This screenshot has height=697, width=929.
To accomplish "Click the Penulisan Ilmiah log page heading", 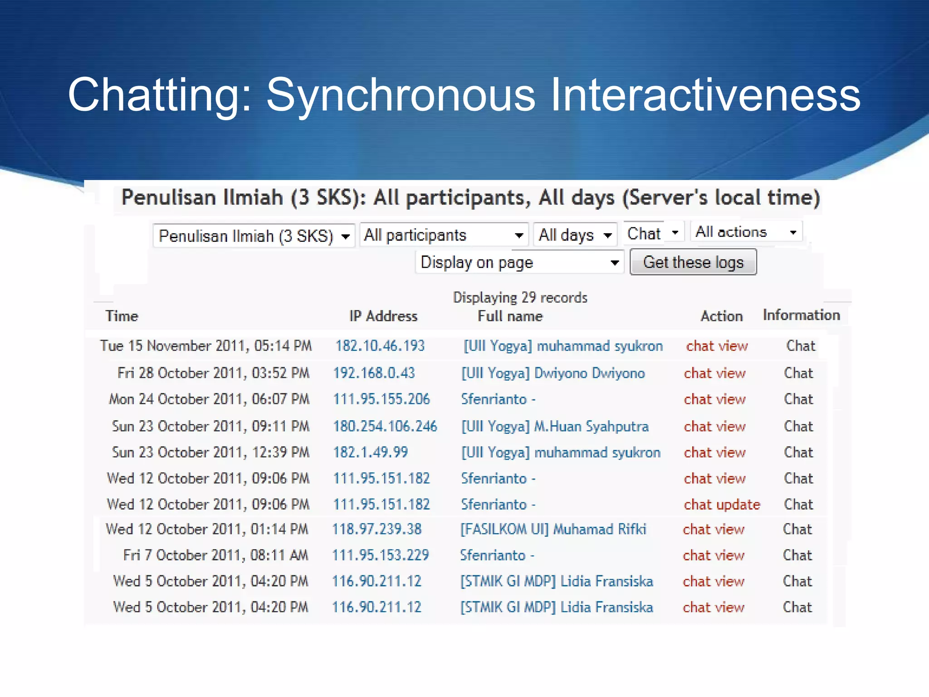I will tap(471, 198).
